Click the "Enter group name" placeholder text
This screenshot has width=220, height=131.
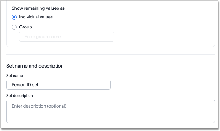coord(42,37)
